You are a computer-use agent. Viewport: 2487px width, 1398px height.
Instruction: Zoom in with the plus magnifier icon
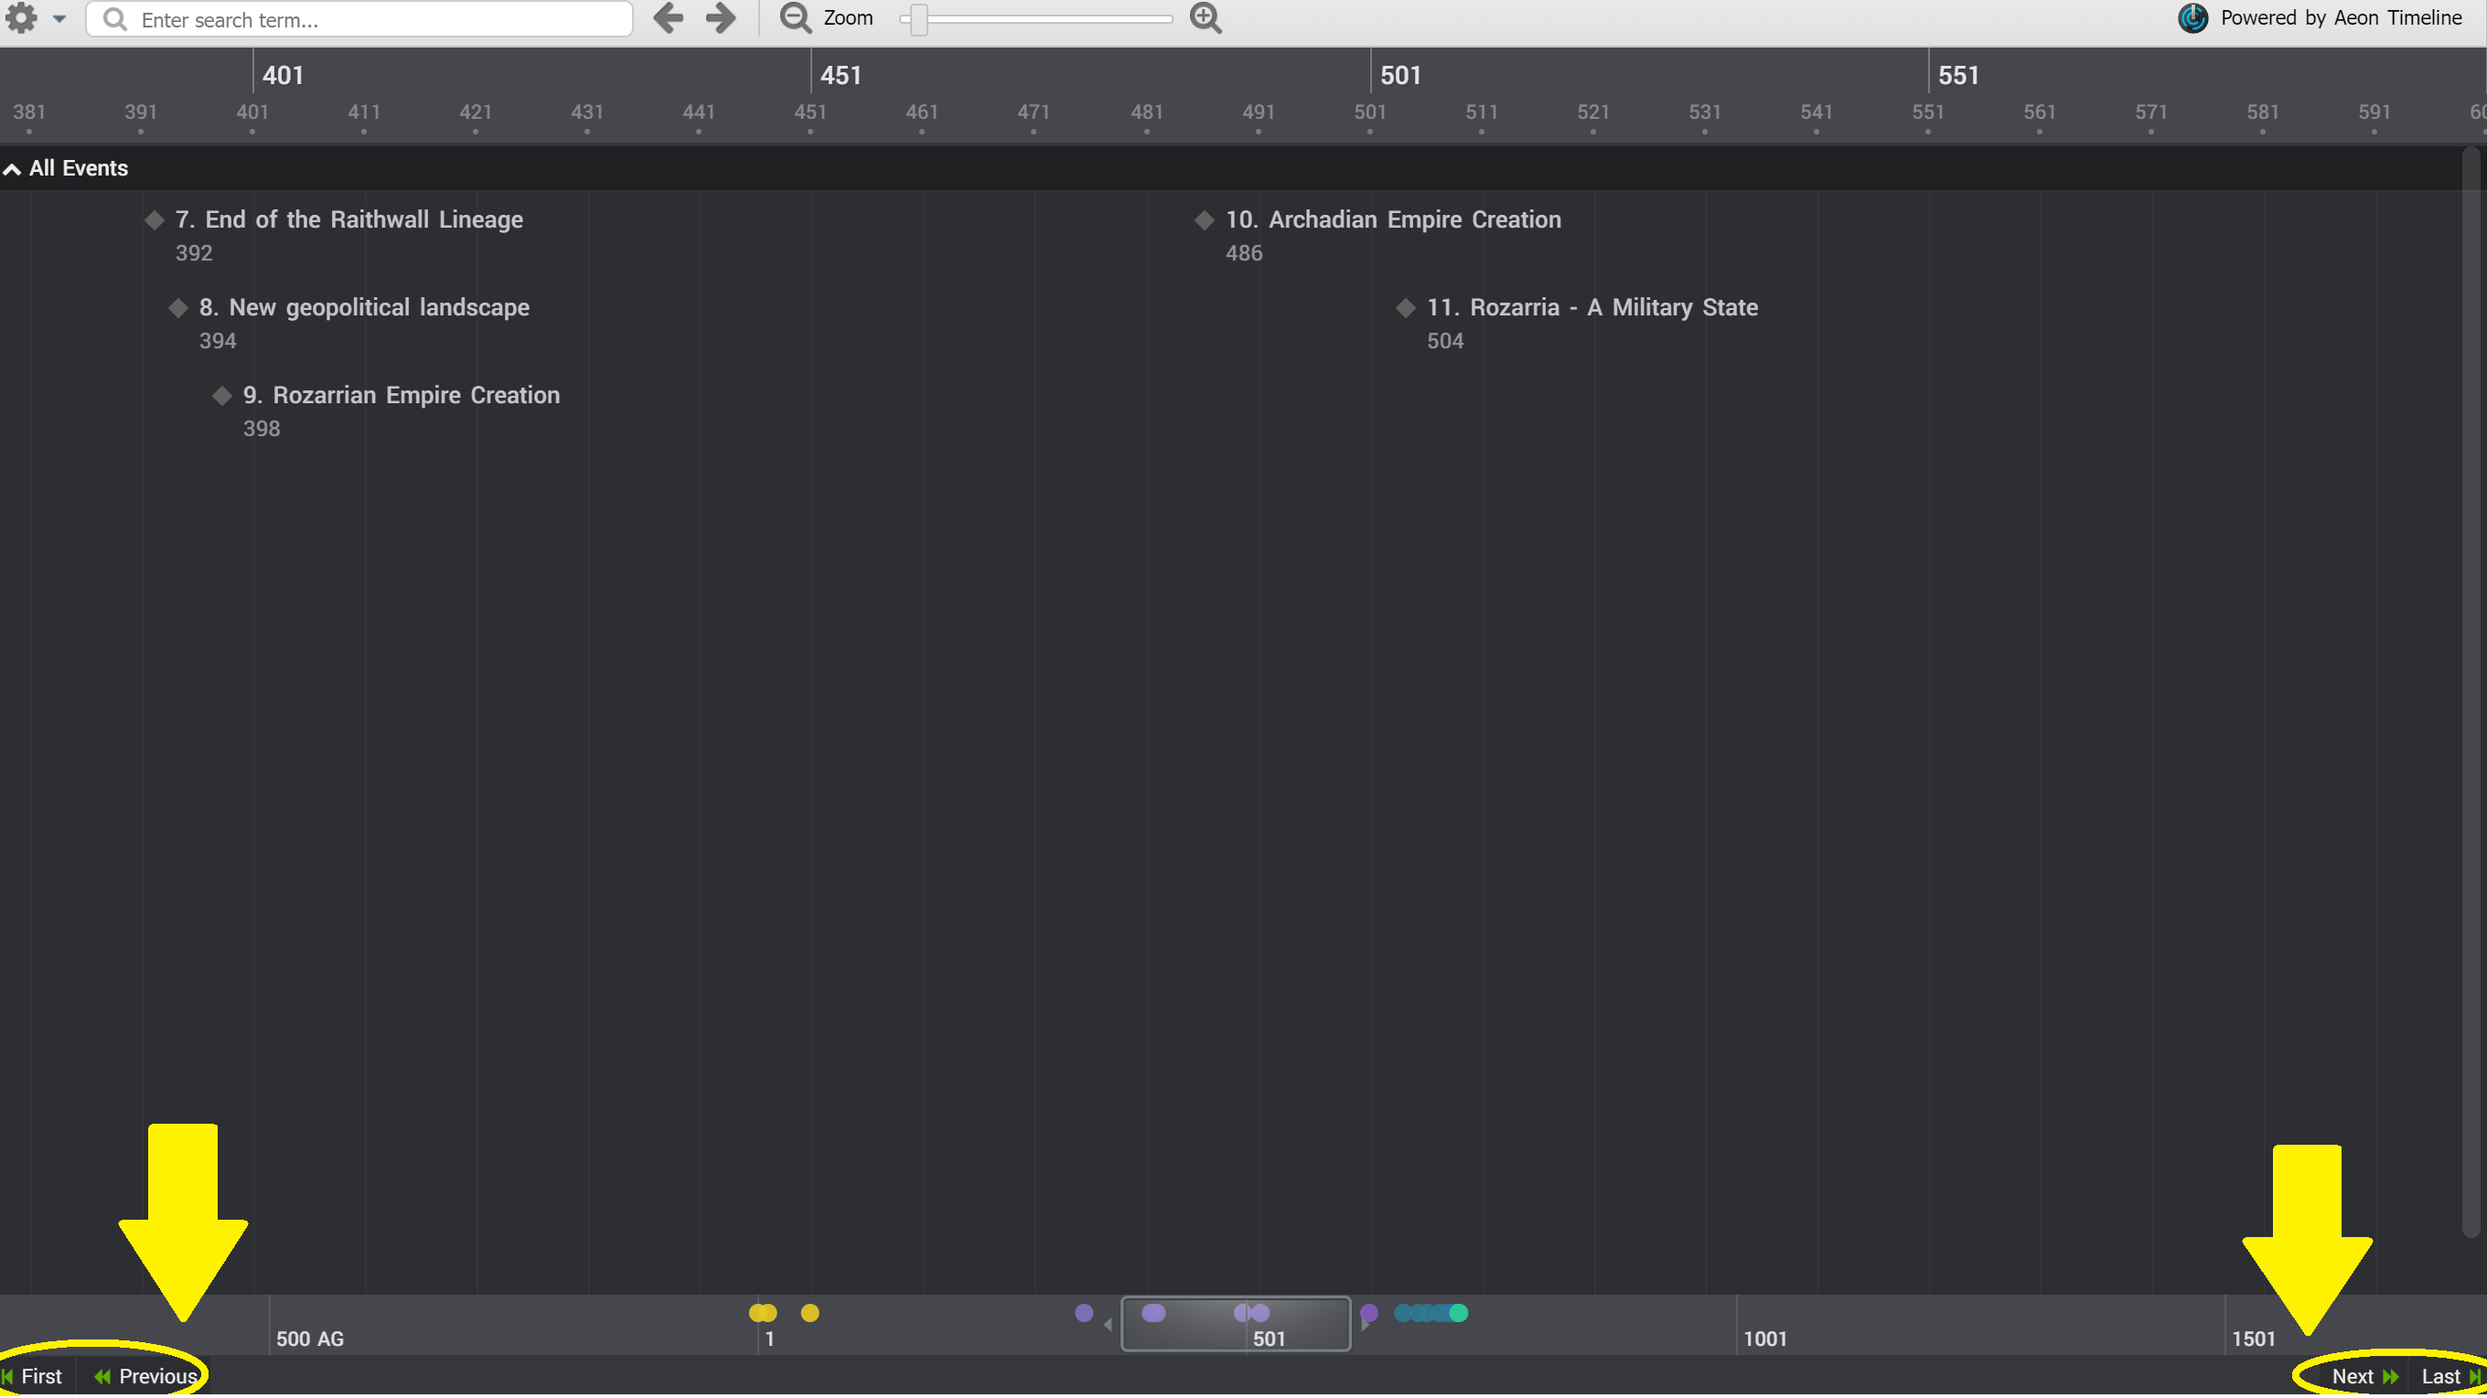tap(1206, 17)
